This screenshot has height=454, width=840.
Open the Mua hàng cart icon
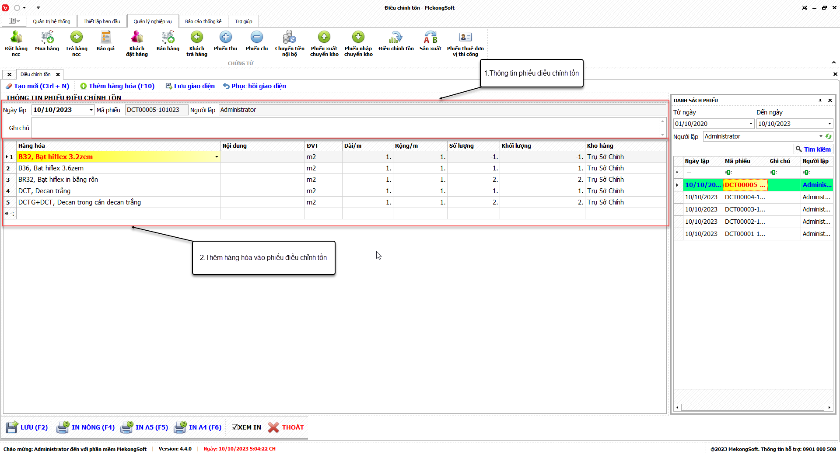[47, 37]
